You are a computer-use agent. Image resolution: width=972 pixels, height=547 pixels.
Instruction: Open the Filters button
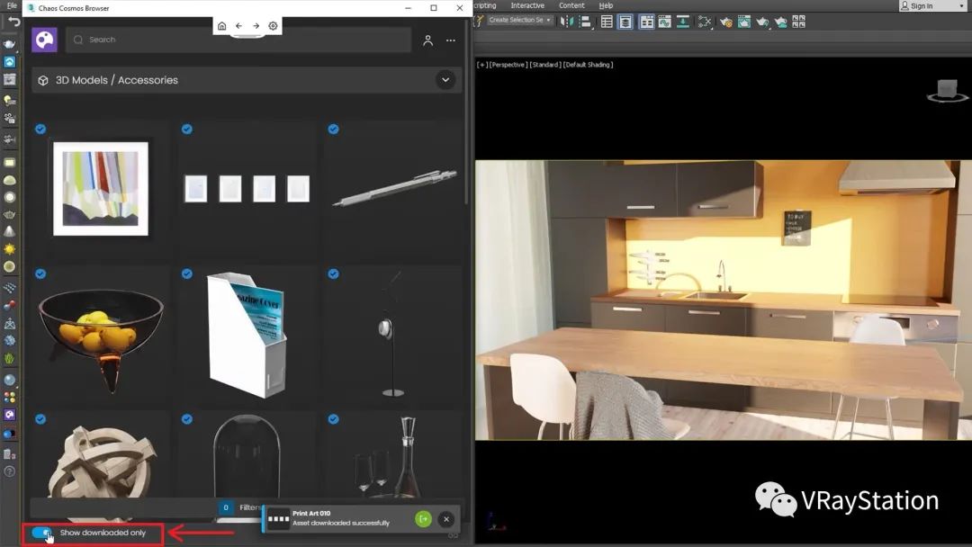coord(240,507)
